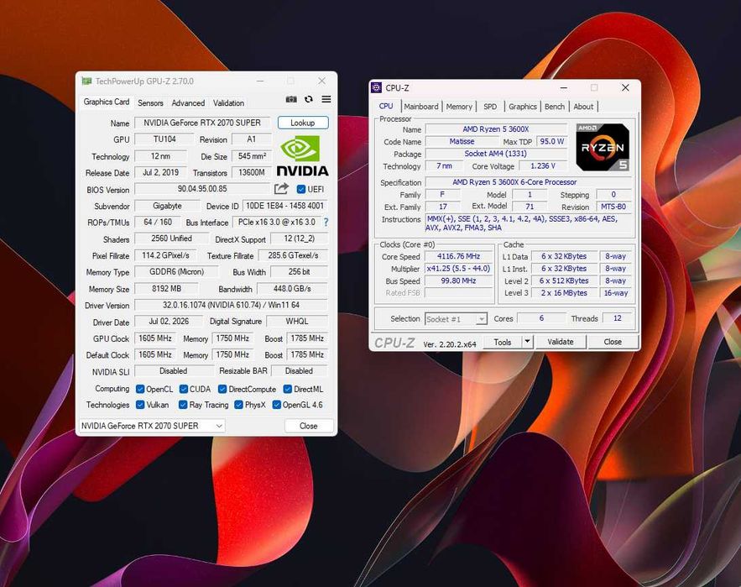Click the Ryzen 5 logo in CPU-Z
The image size is (741, 587).
click(x=603, y=147)
